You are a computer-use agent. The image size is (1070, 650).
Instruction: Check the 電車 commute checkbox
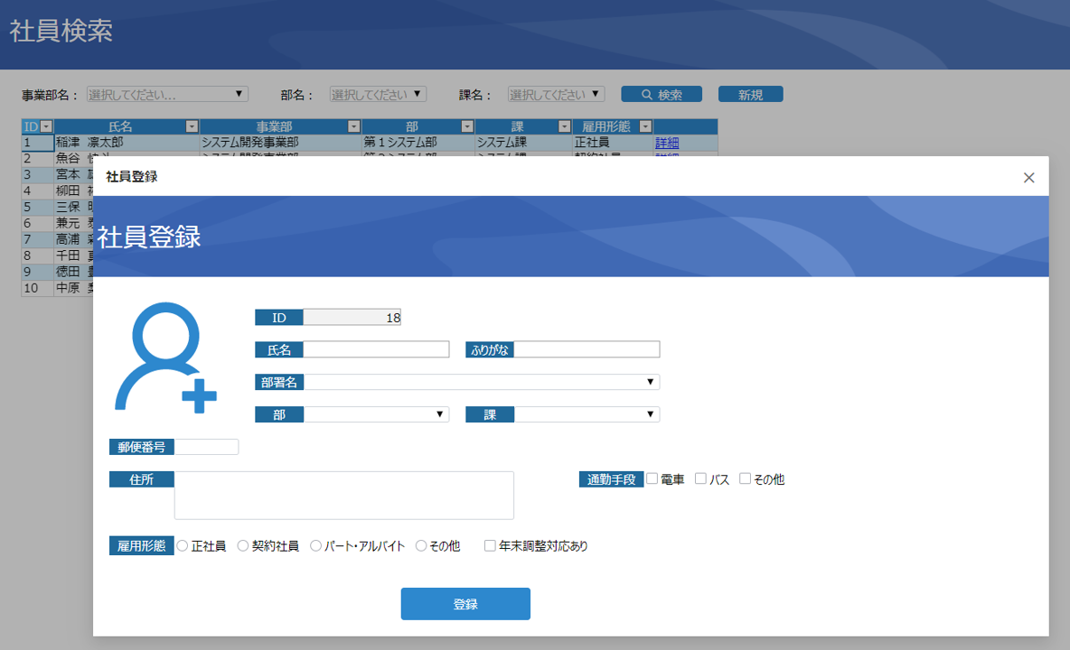point(652,478)
